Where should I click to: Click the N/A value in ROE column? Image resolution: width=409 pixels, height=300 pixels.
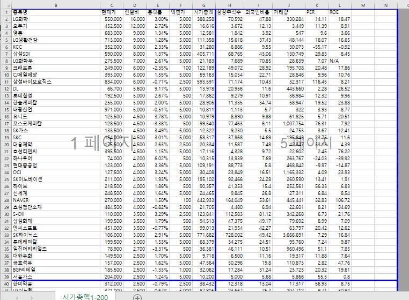pos(340,61)
